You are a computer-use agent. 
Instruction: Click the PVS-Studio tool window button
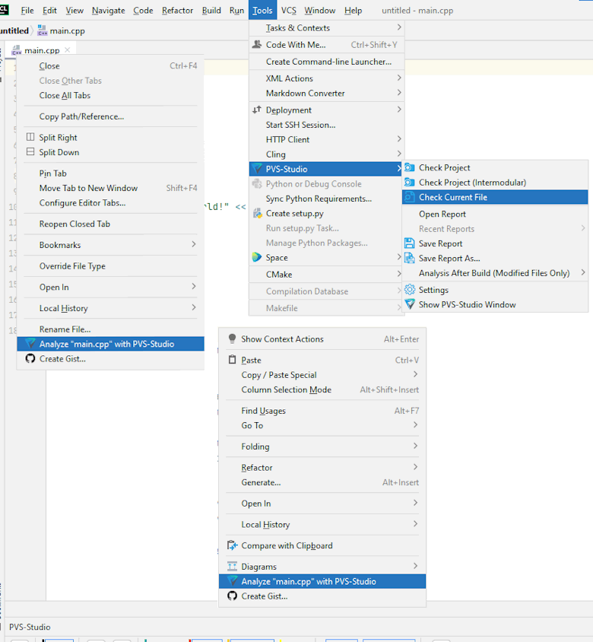30,627
